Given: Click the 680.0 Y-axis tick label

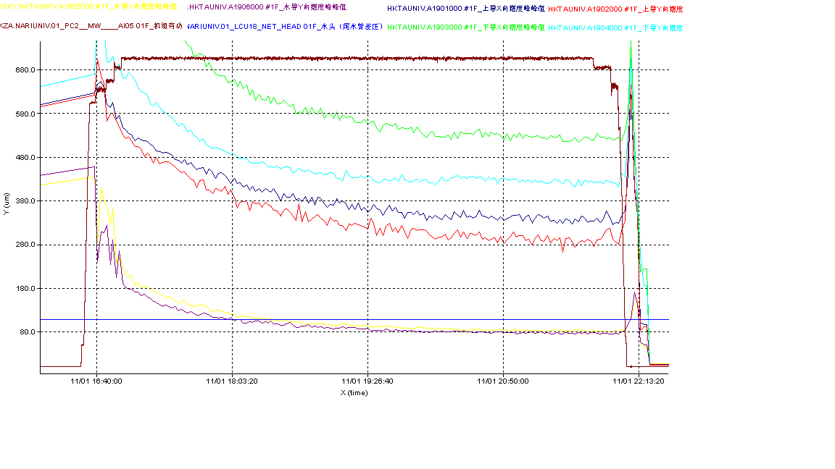Looking at the screenshot, I should pos(26,70).
